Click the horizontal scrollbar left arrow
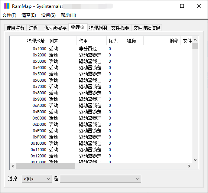This screenshot has height=193, width=208. [13, 166]
